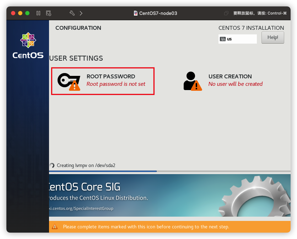The image size is (297, 239).
Task: Click the CentOS7-node03 window title text
Action: (158, 13)
